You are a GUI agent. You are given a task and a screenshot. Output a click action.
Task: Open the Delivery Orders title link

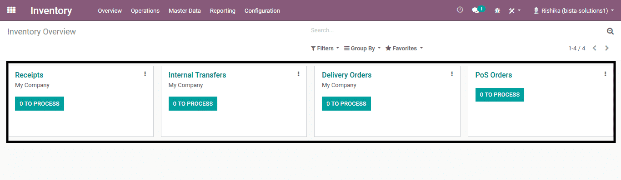point(346,75)
